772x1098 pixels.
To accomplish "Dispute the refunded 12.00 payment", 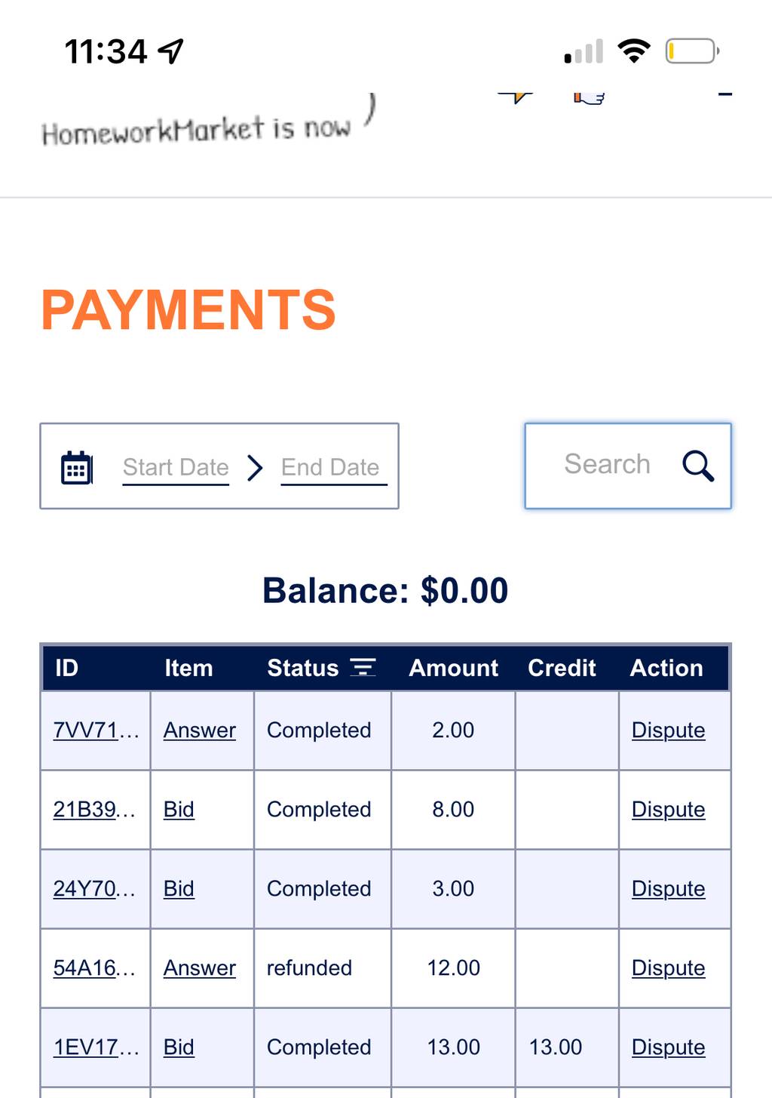I will tap(668, 968).
